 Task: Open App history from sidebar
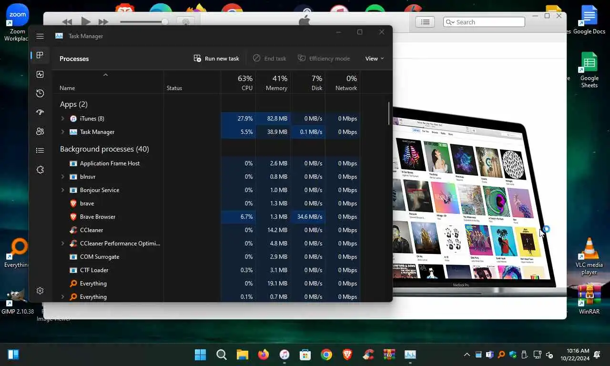pyautogui.click(x=40, y=93)
